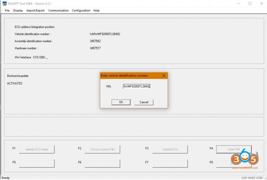This screenshot has width=267, height=180.
Task: Select the Choose Custom File button
Action: tap(102, 149)
